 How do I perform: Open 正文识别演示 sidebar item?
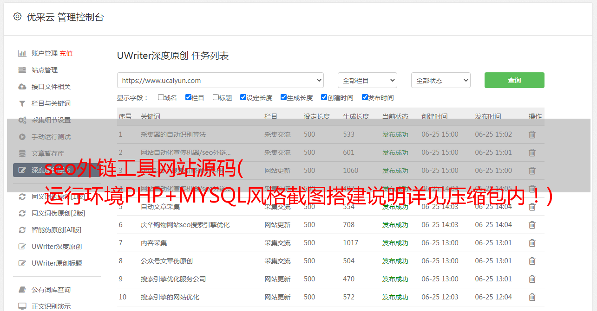pyautogui.click(x=51, y=306)
